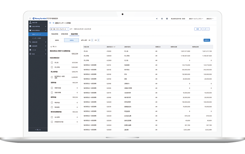Click the outlined button left of インポート
This screenshot has height=154, width=245.
point(197,29)
